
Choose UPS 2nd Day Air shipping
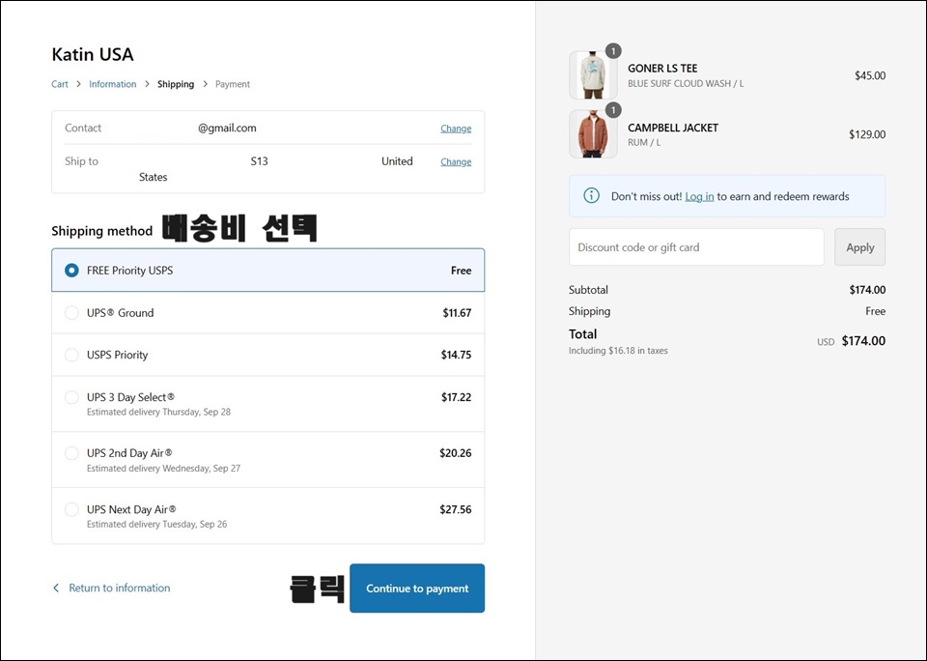[71, 453]
